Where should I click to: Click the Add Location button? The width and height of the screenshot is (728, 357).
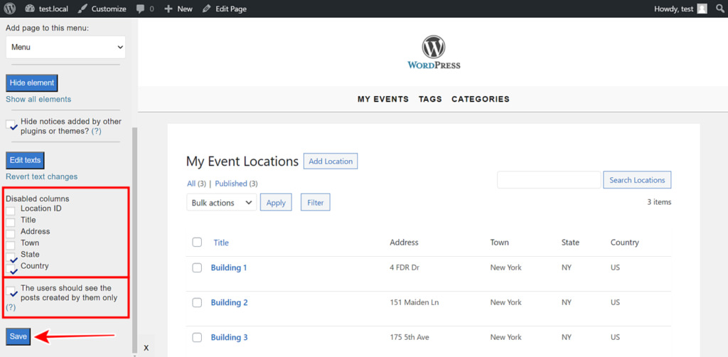(331, 161)
